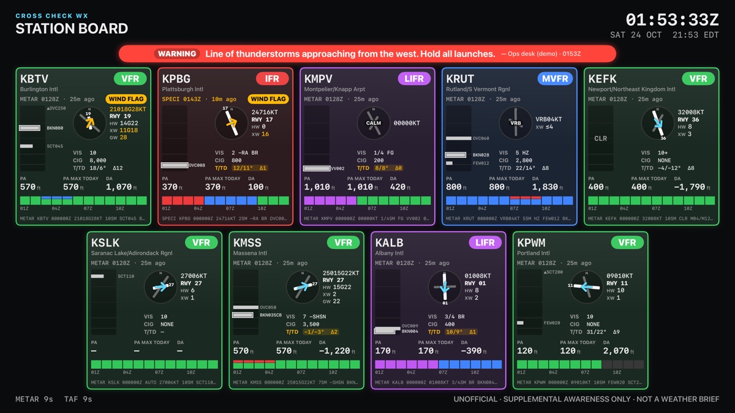Click the 01:53:33Z clock display
This screenshot has height=413, width=735.
(x=672, y=19)
